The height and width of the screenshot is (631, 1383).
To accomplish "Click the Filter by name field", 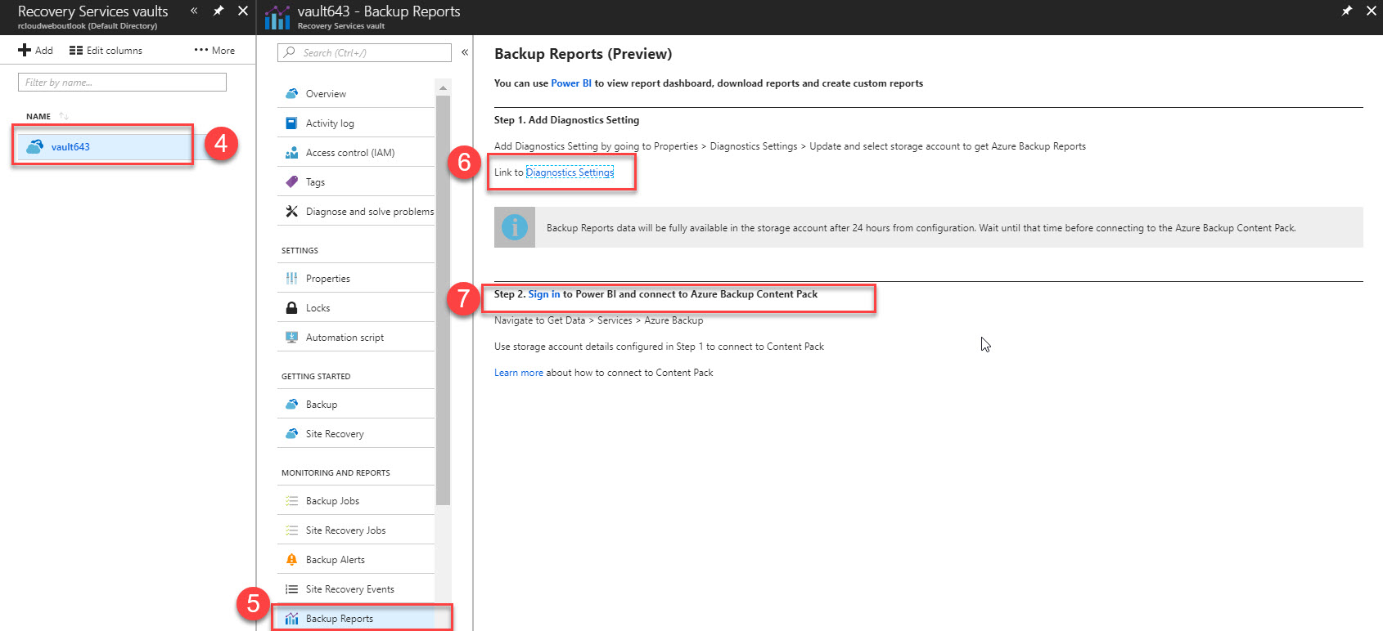I will click(122, 83).
